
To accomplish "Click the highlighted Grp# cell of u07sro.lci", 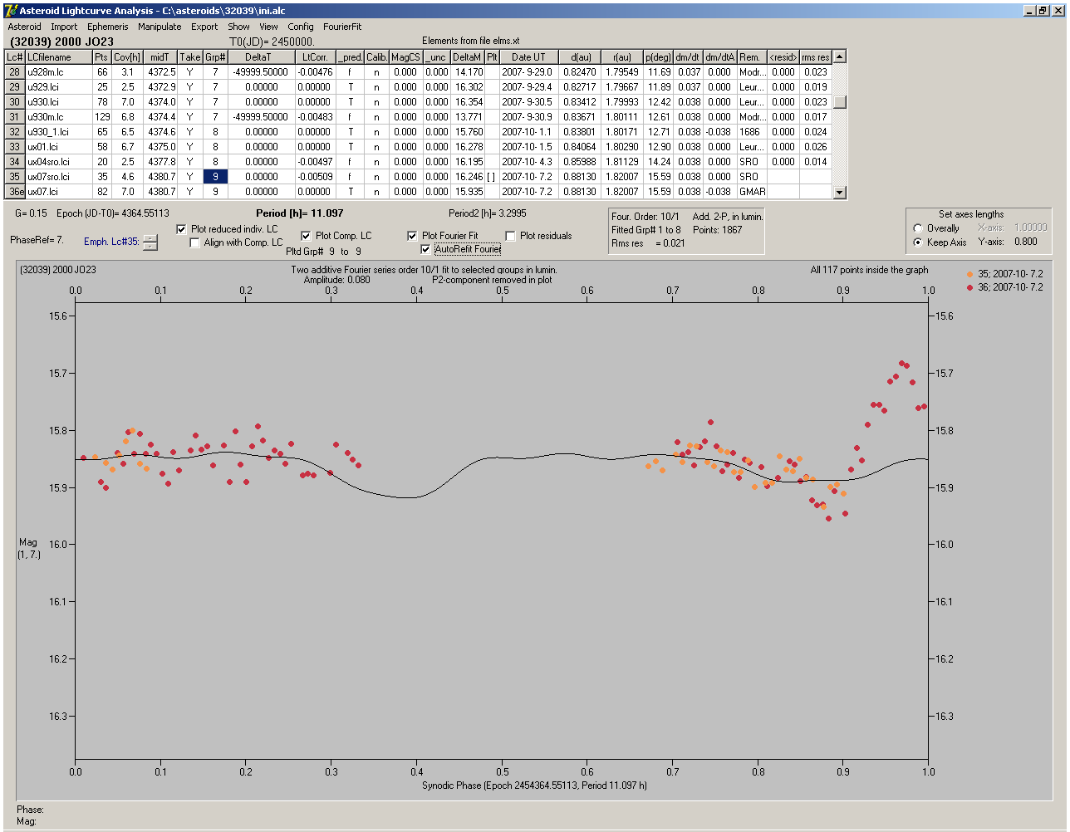I will click(215, 177).
